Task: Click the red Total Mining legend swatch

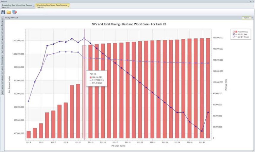Action: pos(236,32)
